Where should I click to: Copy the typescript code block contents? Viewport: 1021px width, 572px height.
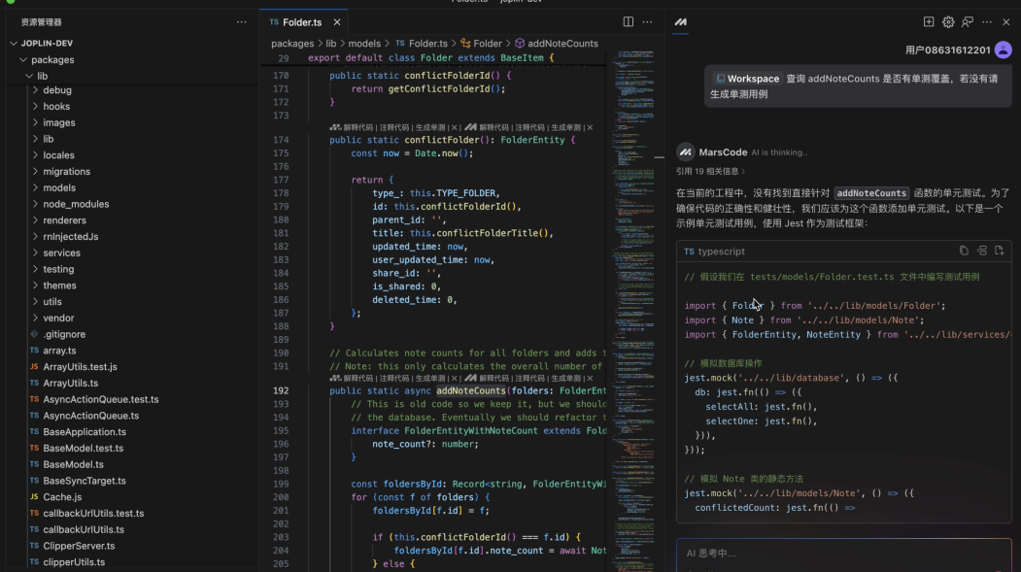964,251
